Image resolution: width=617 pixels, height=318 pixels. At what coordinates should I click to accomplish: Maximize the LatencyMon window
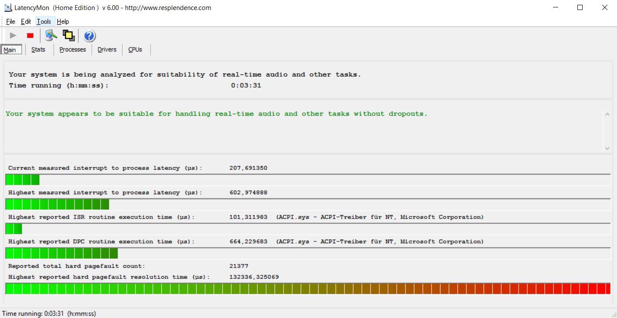pos(580,7)
